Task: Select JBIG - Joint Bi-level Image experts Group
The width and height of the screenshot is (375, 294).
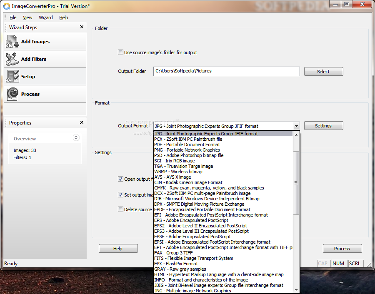Action: (223, 285)
